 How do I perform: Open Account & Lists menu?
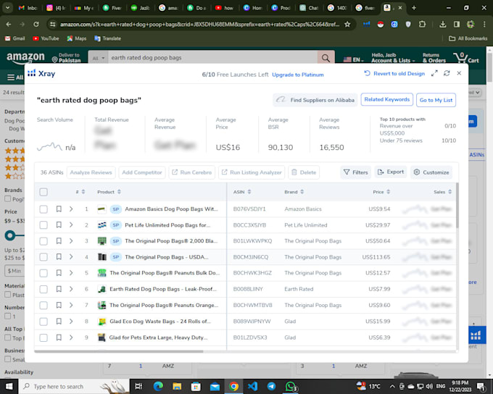[393, 58]
